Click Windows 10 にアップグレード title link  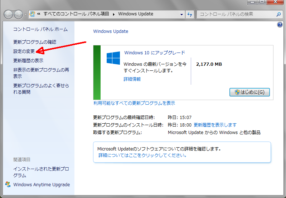point(155,53)
